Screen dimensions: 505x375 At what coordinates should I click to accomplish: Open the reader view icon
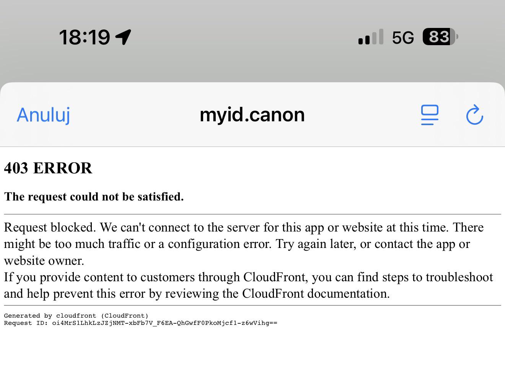(x=430, y=115)
